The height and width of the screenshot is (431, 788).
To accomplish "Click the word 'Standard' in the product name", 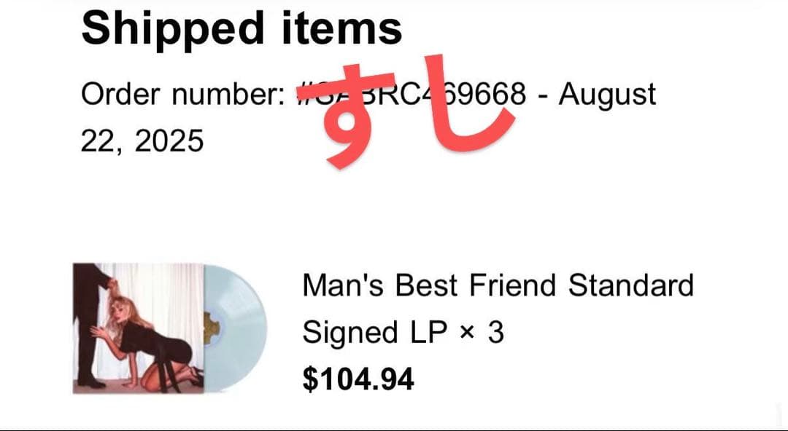I will [x=631, y=285].
